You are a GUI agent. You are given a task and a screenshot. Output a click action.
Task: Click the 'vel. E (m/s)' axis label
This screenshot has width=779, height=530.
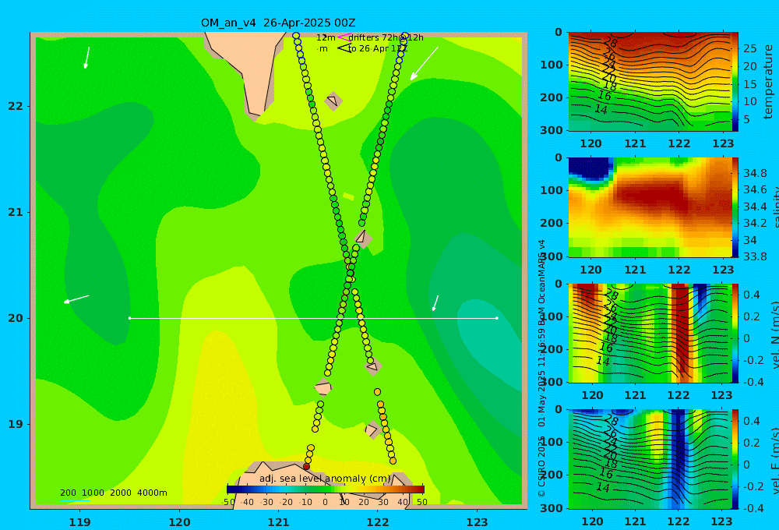click(775, 461)
